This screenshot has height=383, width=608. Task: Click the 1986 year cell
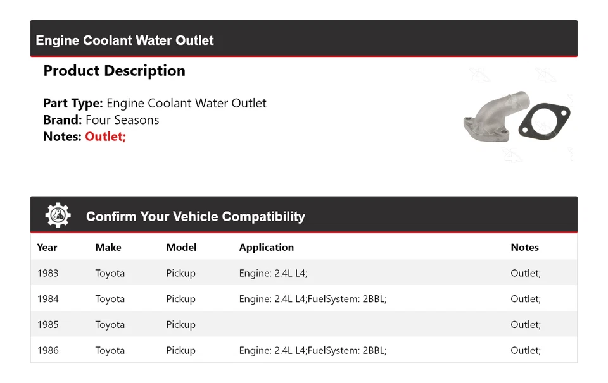point(47,350)
